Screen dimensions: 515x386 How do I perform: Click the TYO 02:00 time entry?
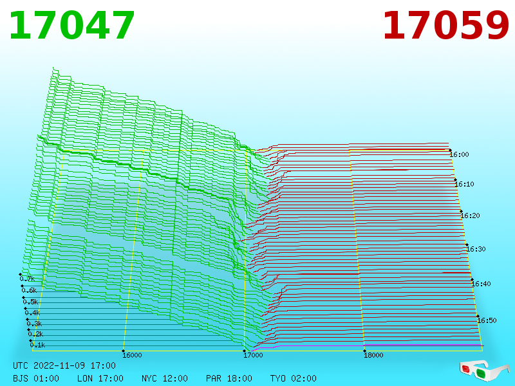pyautogui.click(x=294, y=378)
